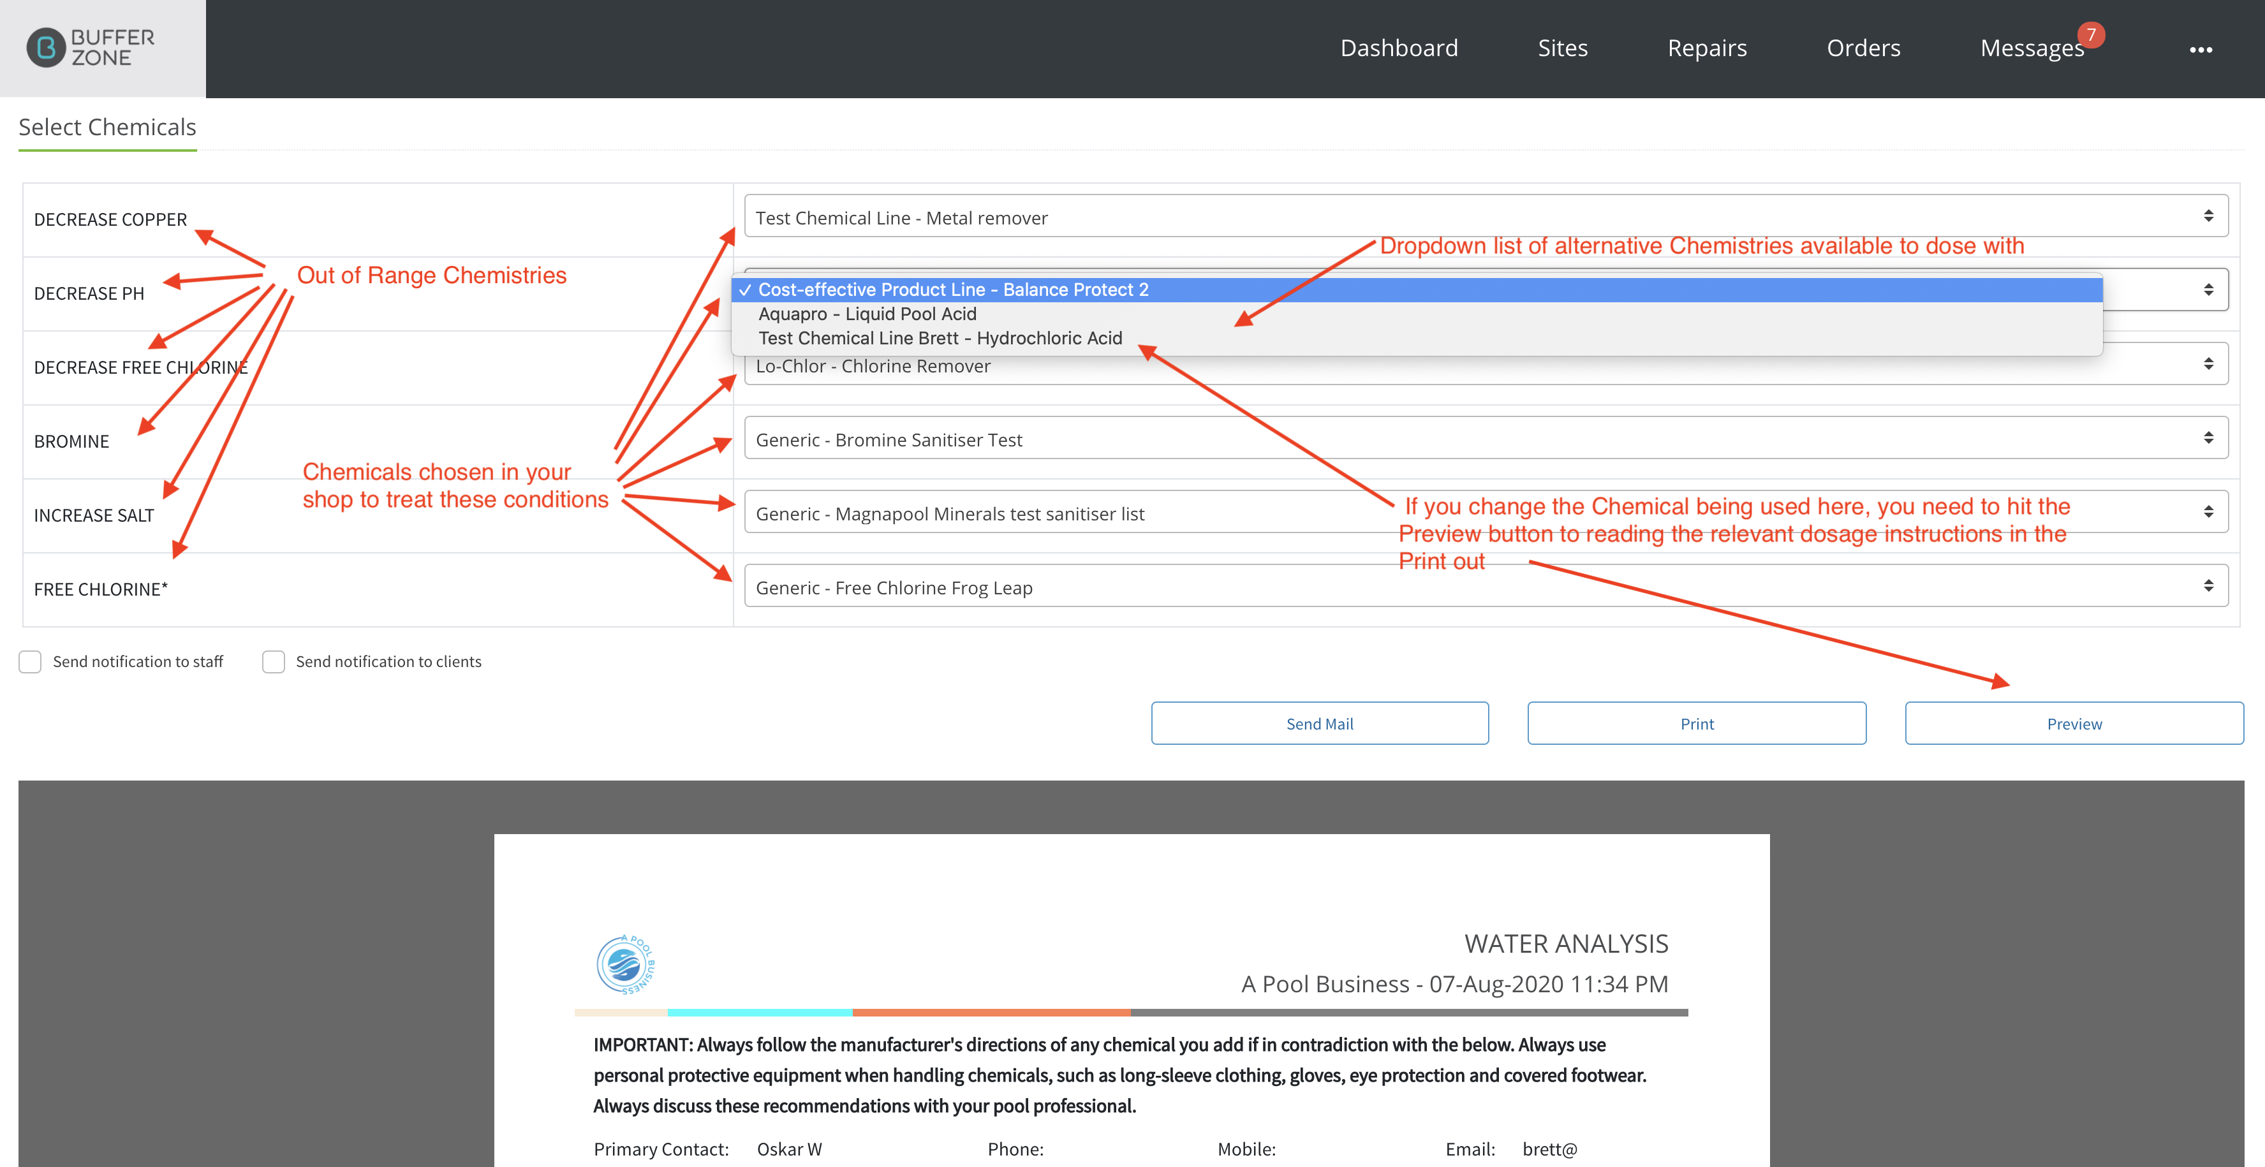2265x1167 pixels.
Task: Click the Messages notification badge showing 7
Action: 2091,34
